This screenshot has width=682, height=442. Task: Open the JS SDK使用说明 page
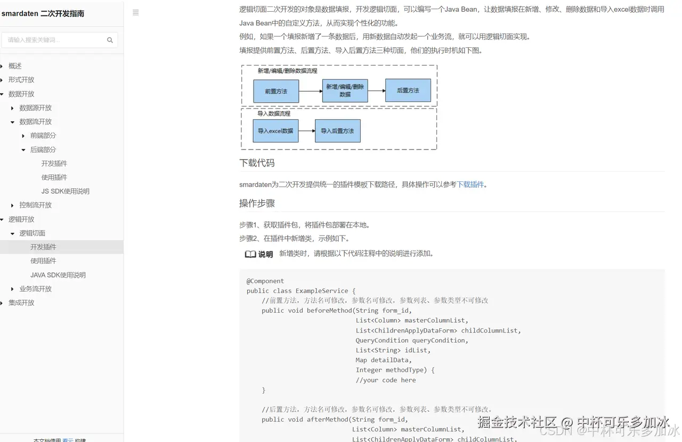coord(66,191)
